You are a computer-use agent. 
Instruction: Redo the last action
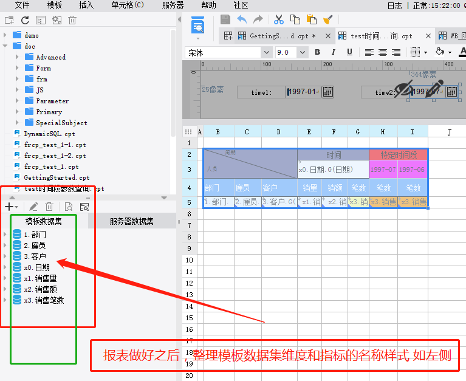258,19
